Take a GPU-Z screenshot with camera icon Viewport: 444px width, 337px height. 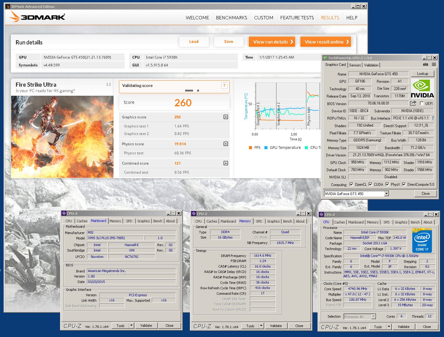pyautogui.click(x=425, y=64)
